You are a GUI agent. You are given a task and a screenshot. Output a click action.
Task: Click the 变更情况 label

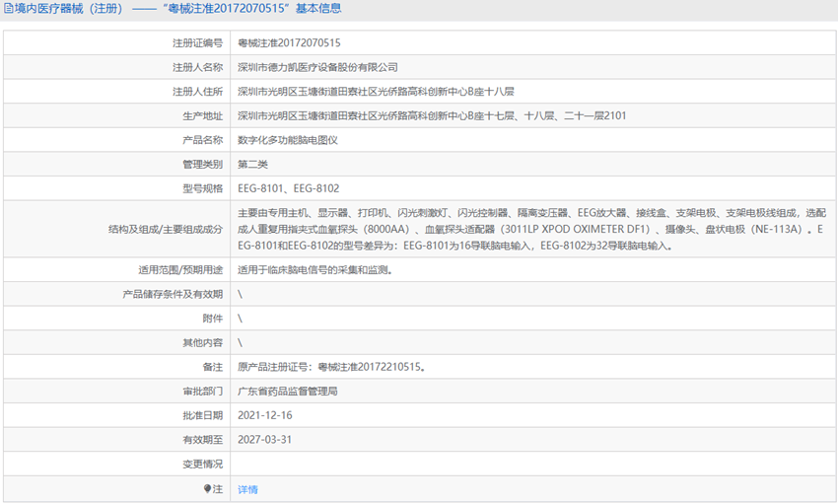pos(202,464)
